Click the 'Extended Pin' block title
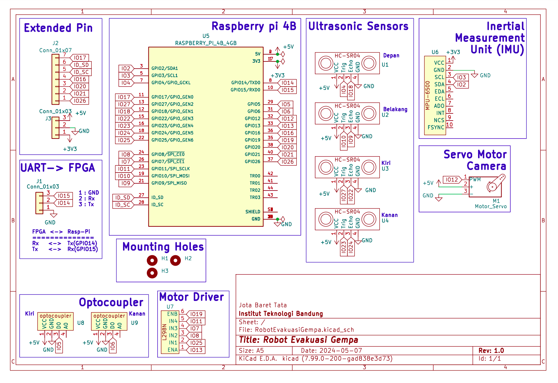Viewport: 558px width, 383px height. pos(58,28)
